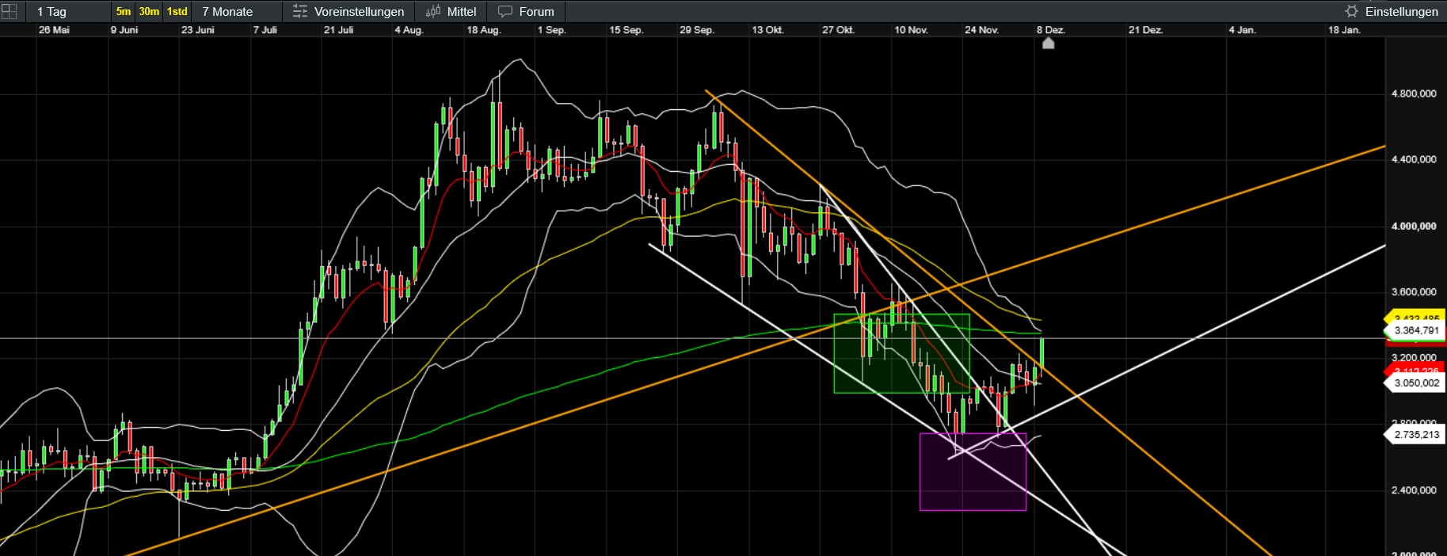This screenshot has height=556, width=1447.
Task: Click the '4 Aug.' date label
Action: point(409,30)
